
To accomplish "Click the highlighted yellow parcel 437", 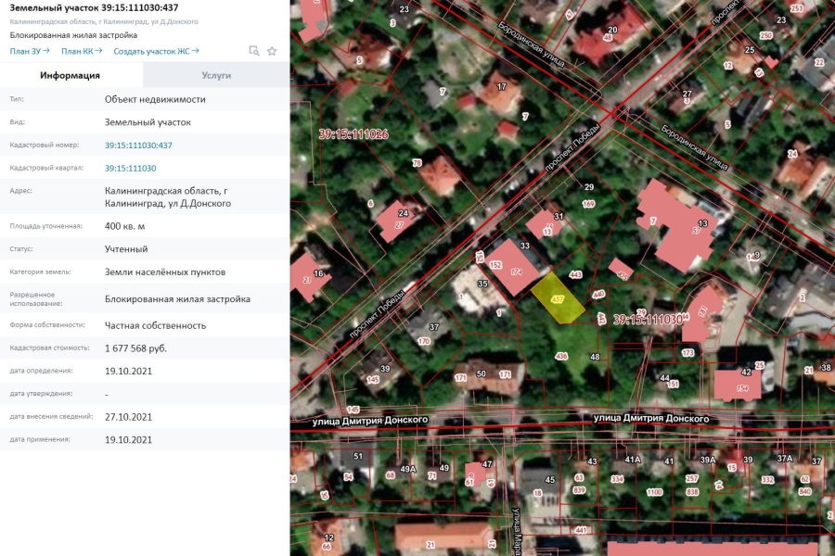I will tap(558, 299).
